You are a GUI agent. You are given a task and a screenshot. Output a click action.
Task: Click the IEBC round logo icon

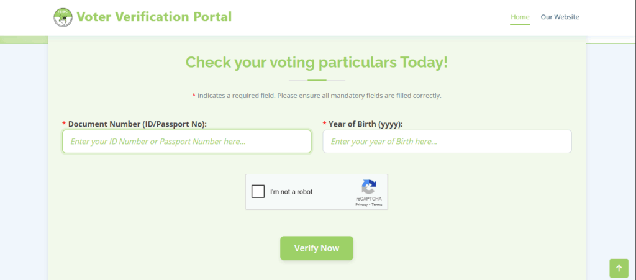click(x=63, y=17)
